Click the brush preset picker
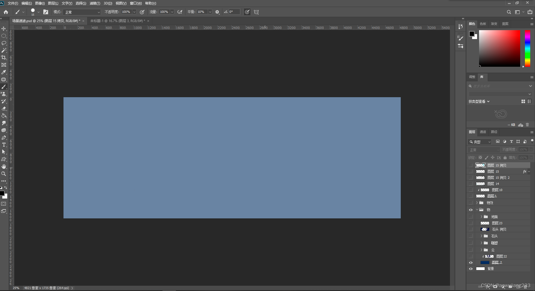 pos(35,12)
